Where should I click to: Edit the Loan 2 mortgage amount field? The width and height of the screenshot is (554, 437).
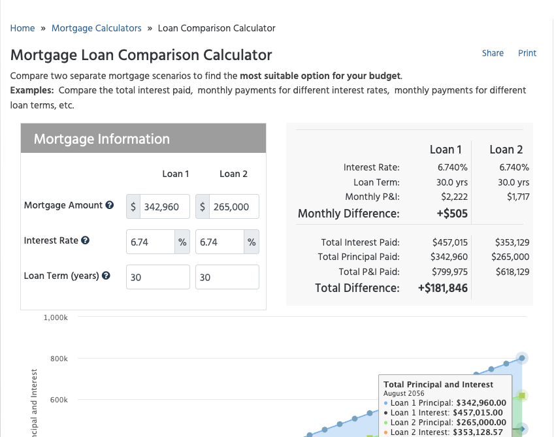tap(234, 206)
